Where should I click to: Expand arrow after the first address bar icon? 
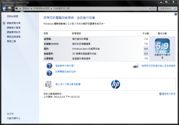(20, 9)
